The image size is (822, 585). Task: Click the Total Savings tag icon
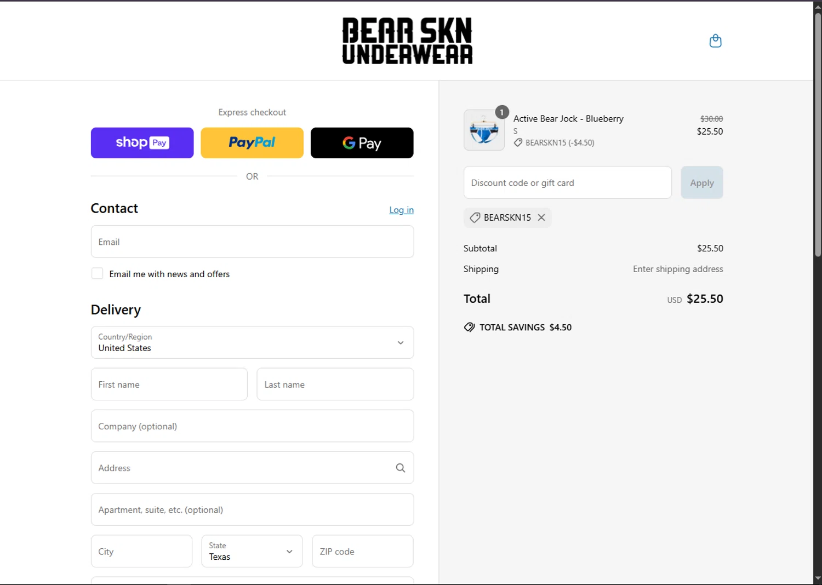[470, 327]
